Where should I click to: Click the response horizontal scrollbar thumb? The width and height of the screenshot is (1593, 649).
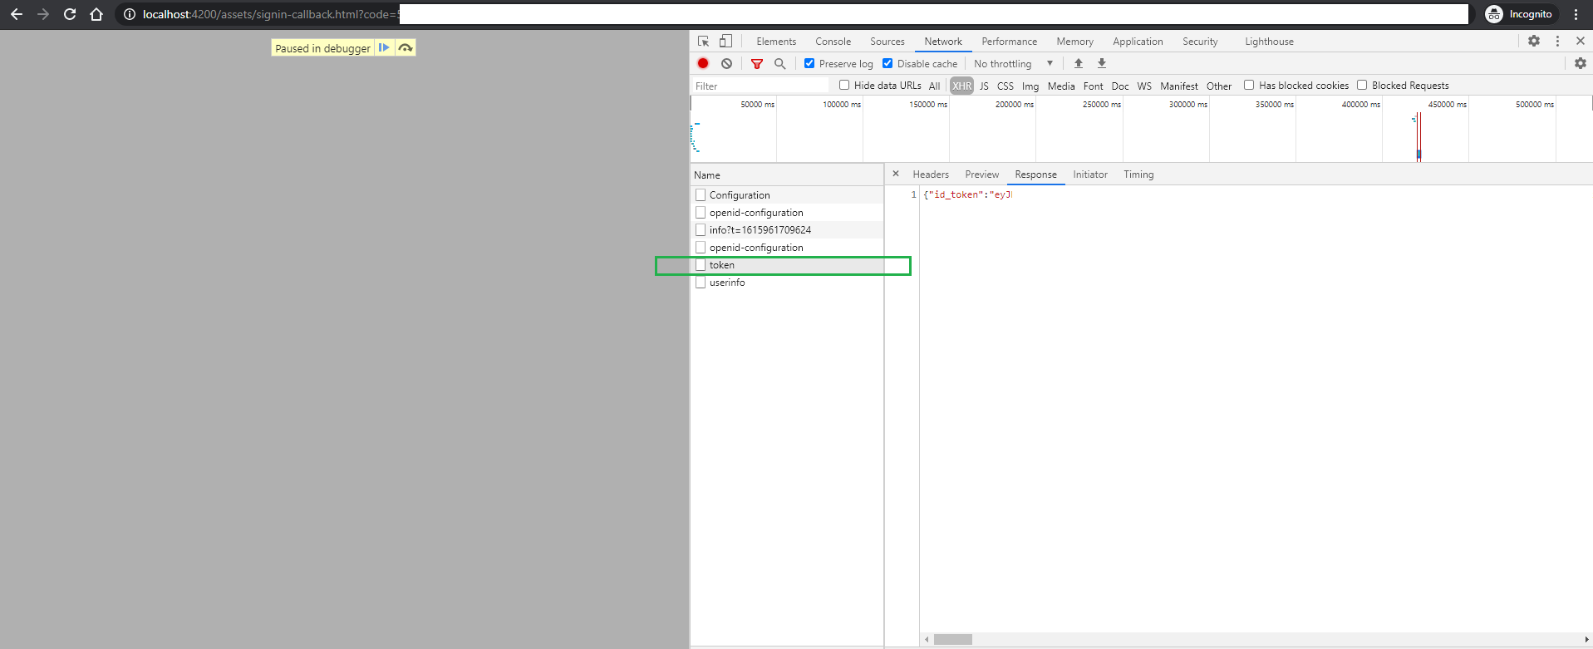click(952, 639)
